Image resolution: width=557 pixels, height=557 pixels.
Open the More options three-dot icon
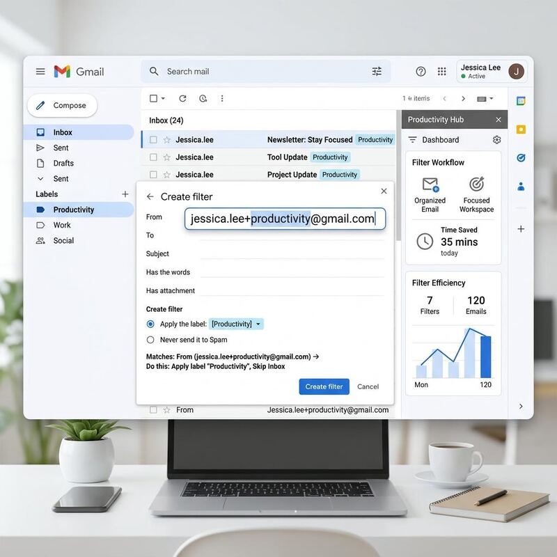(x=222, y=98)
